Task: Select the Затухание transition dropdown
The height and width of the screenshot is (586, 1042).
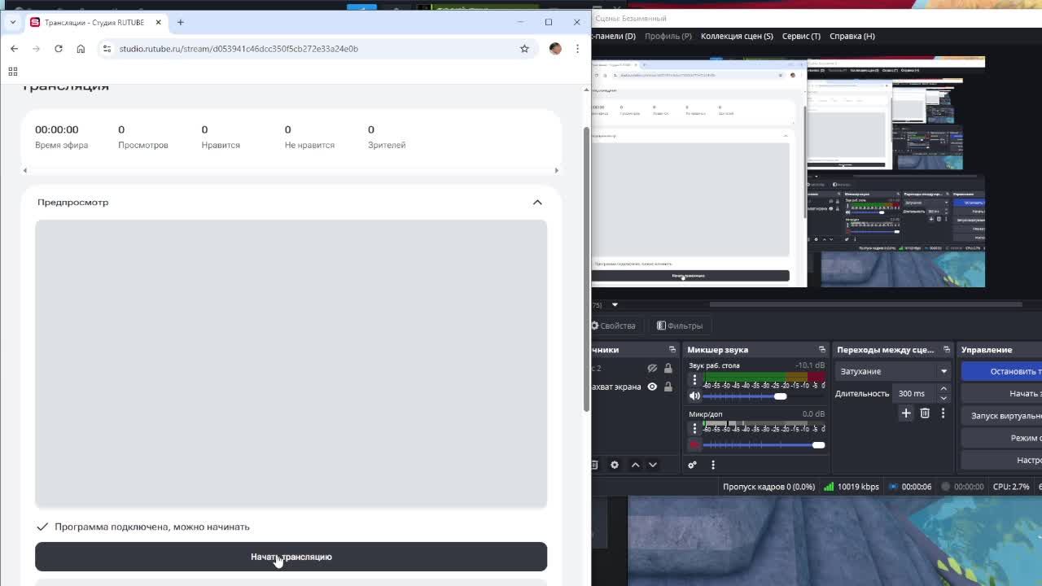Action: (893, 371)
